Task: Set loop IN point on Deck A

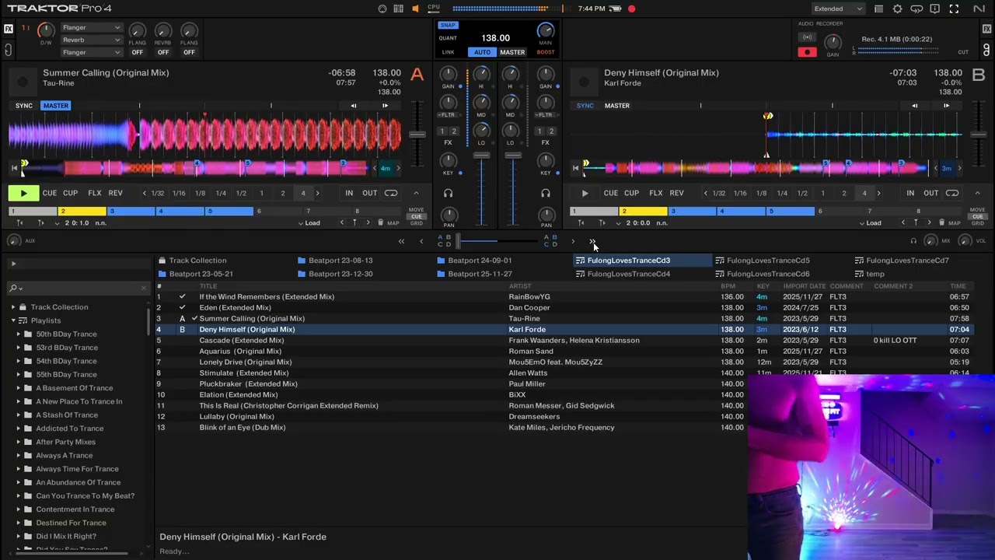Action: click(349, 193)
